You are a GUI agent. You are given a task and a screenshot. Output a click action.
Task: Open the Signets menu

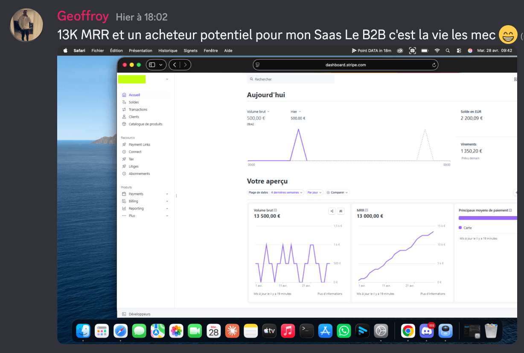point(191,50)
